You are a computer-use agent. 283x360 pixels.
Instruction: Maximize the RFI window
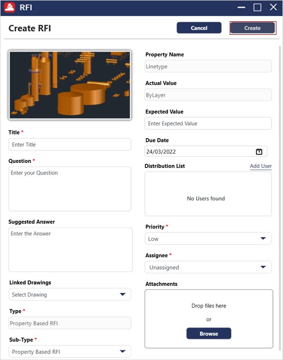point(257,8)
